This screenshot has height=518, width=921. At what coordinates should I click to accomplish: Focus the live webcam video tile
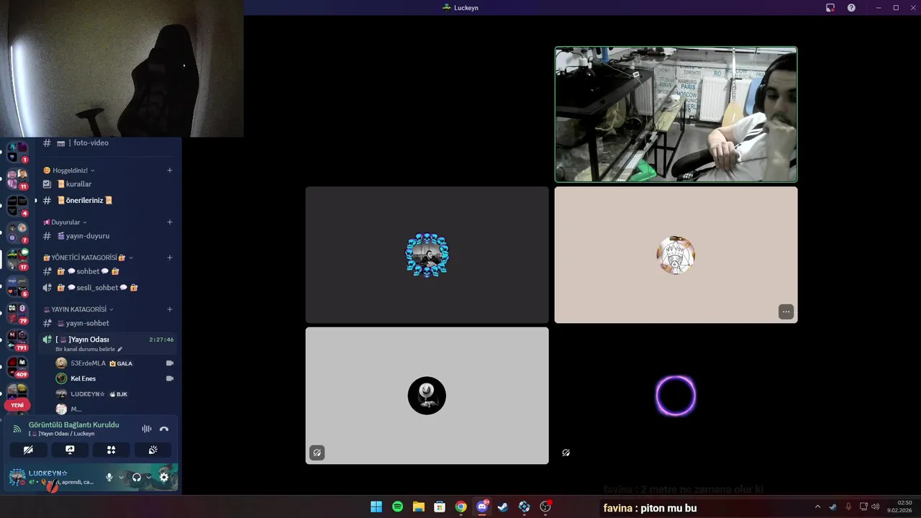(x=676, y=114)
